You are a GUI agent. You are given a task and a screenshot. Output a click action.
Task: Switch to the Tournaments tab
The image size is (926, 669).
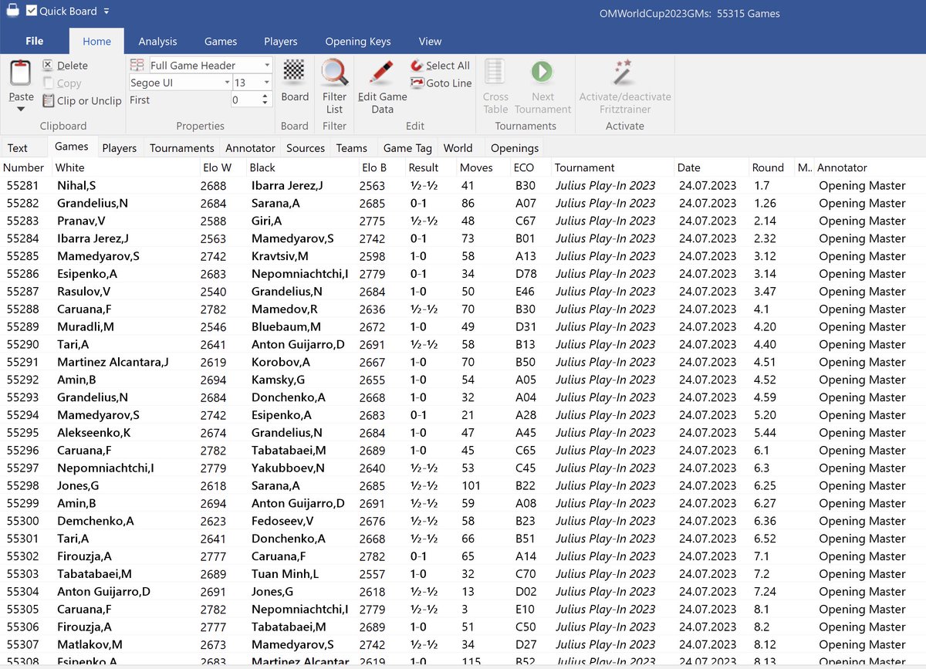(x=182, y=148)
